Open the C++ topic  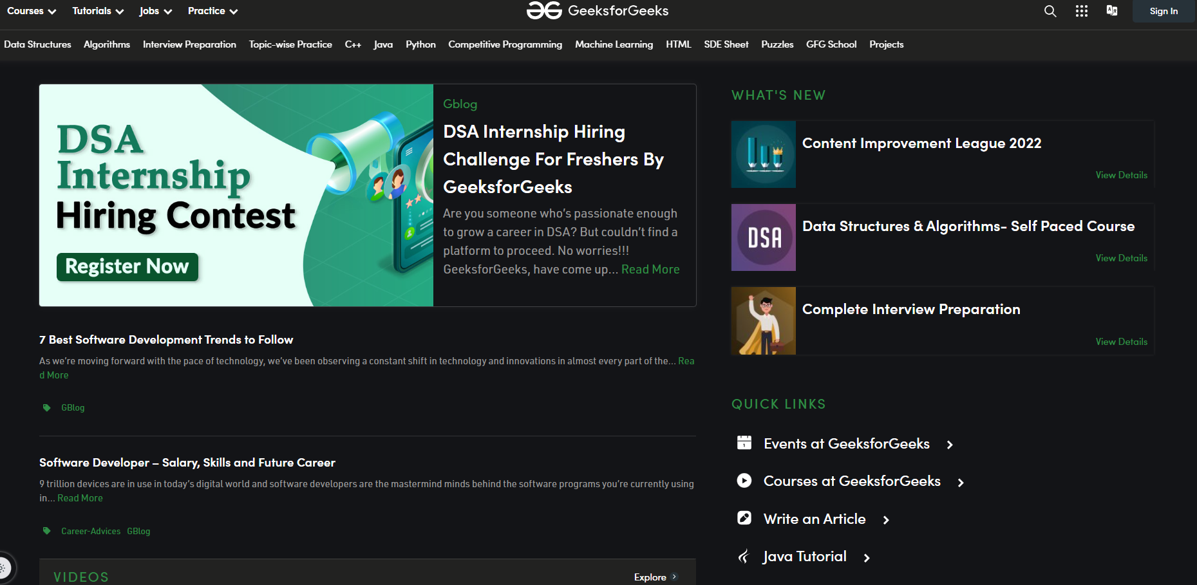click(x=353, y=44)
